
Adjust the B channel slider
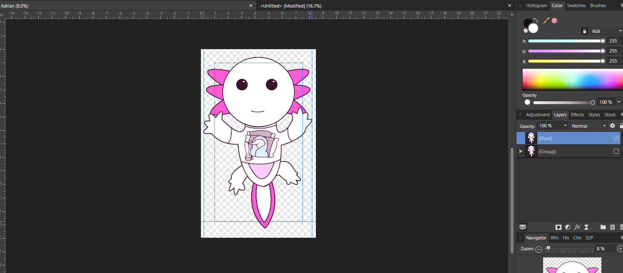(x=566, y=61)
